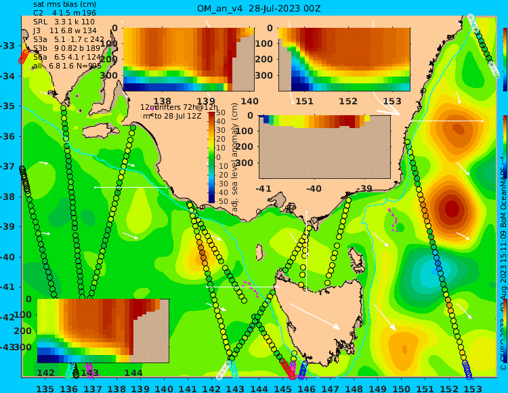Click top-left inset axis label '140'
Viewport: 508px width, 393px height.
[249, 102]
